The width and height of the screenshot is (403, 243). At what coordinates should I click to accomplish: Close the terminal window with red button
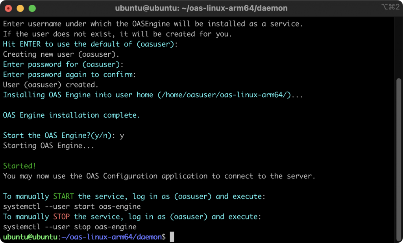(x=9, y=8)
